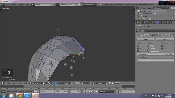Select edge select mode icon

[x=77, y=83]
